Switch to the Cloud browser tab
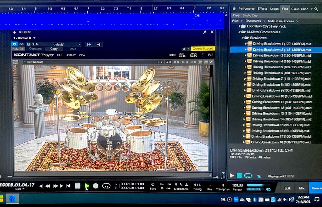 (295, 9)
